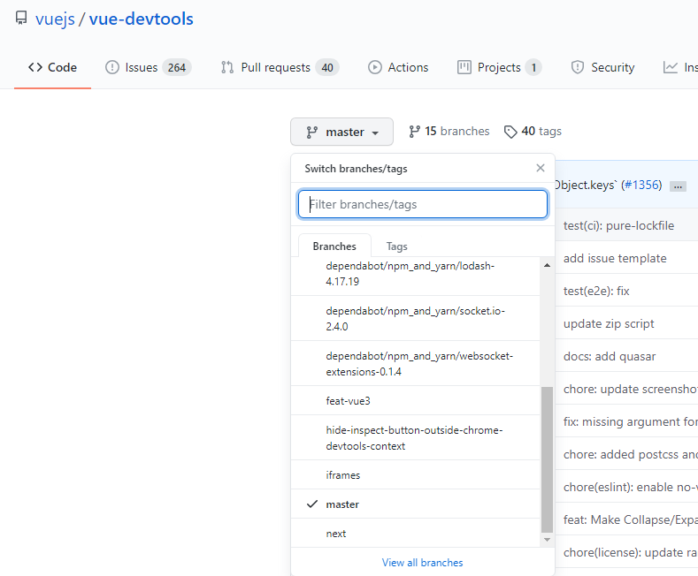Open commit 'test(e2e): fix'
This screenshot has height=576, width=698.
click(596, 292)
